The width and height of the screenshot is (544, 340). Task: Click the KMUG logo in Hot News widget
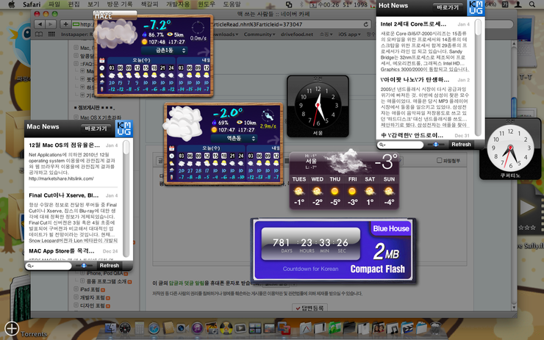[476, 7]
